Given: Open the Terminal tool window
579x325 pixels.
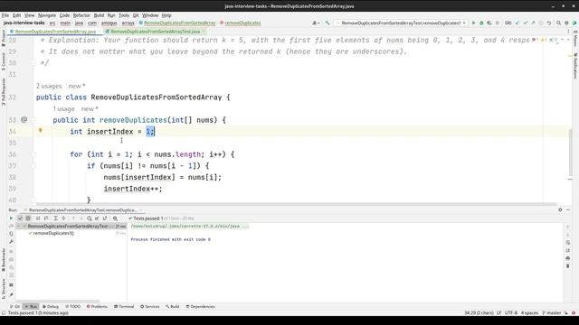Looking at the screenshot, I should [124, 307].
